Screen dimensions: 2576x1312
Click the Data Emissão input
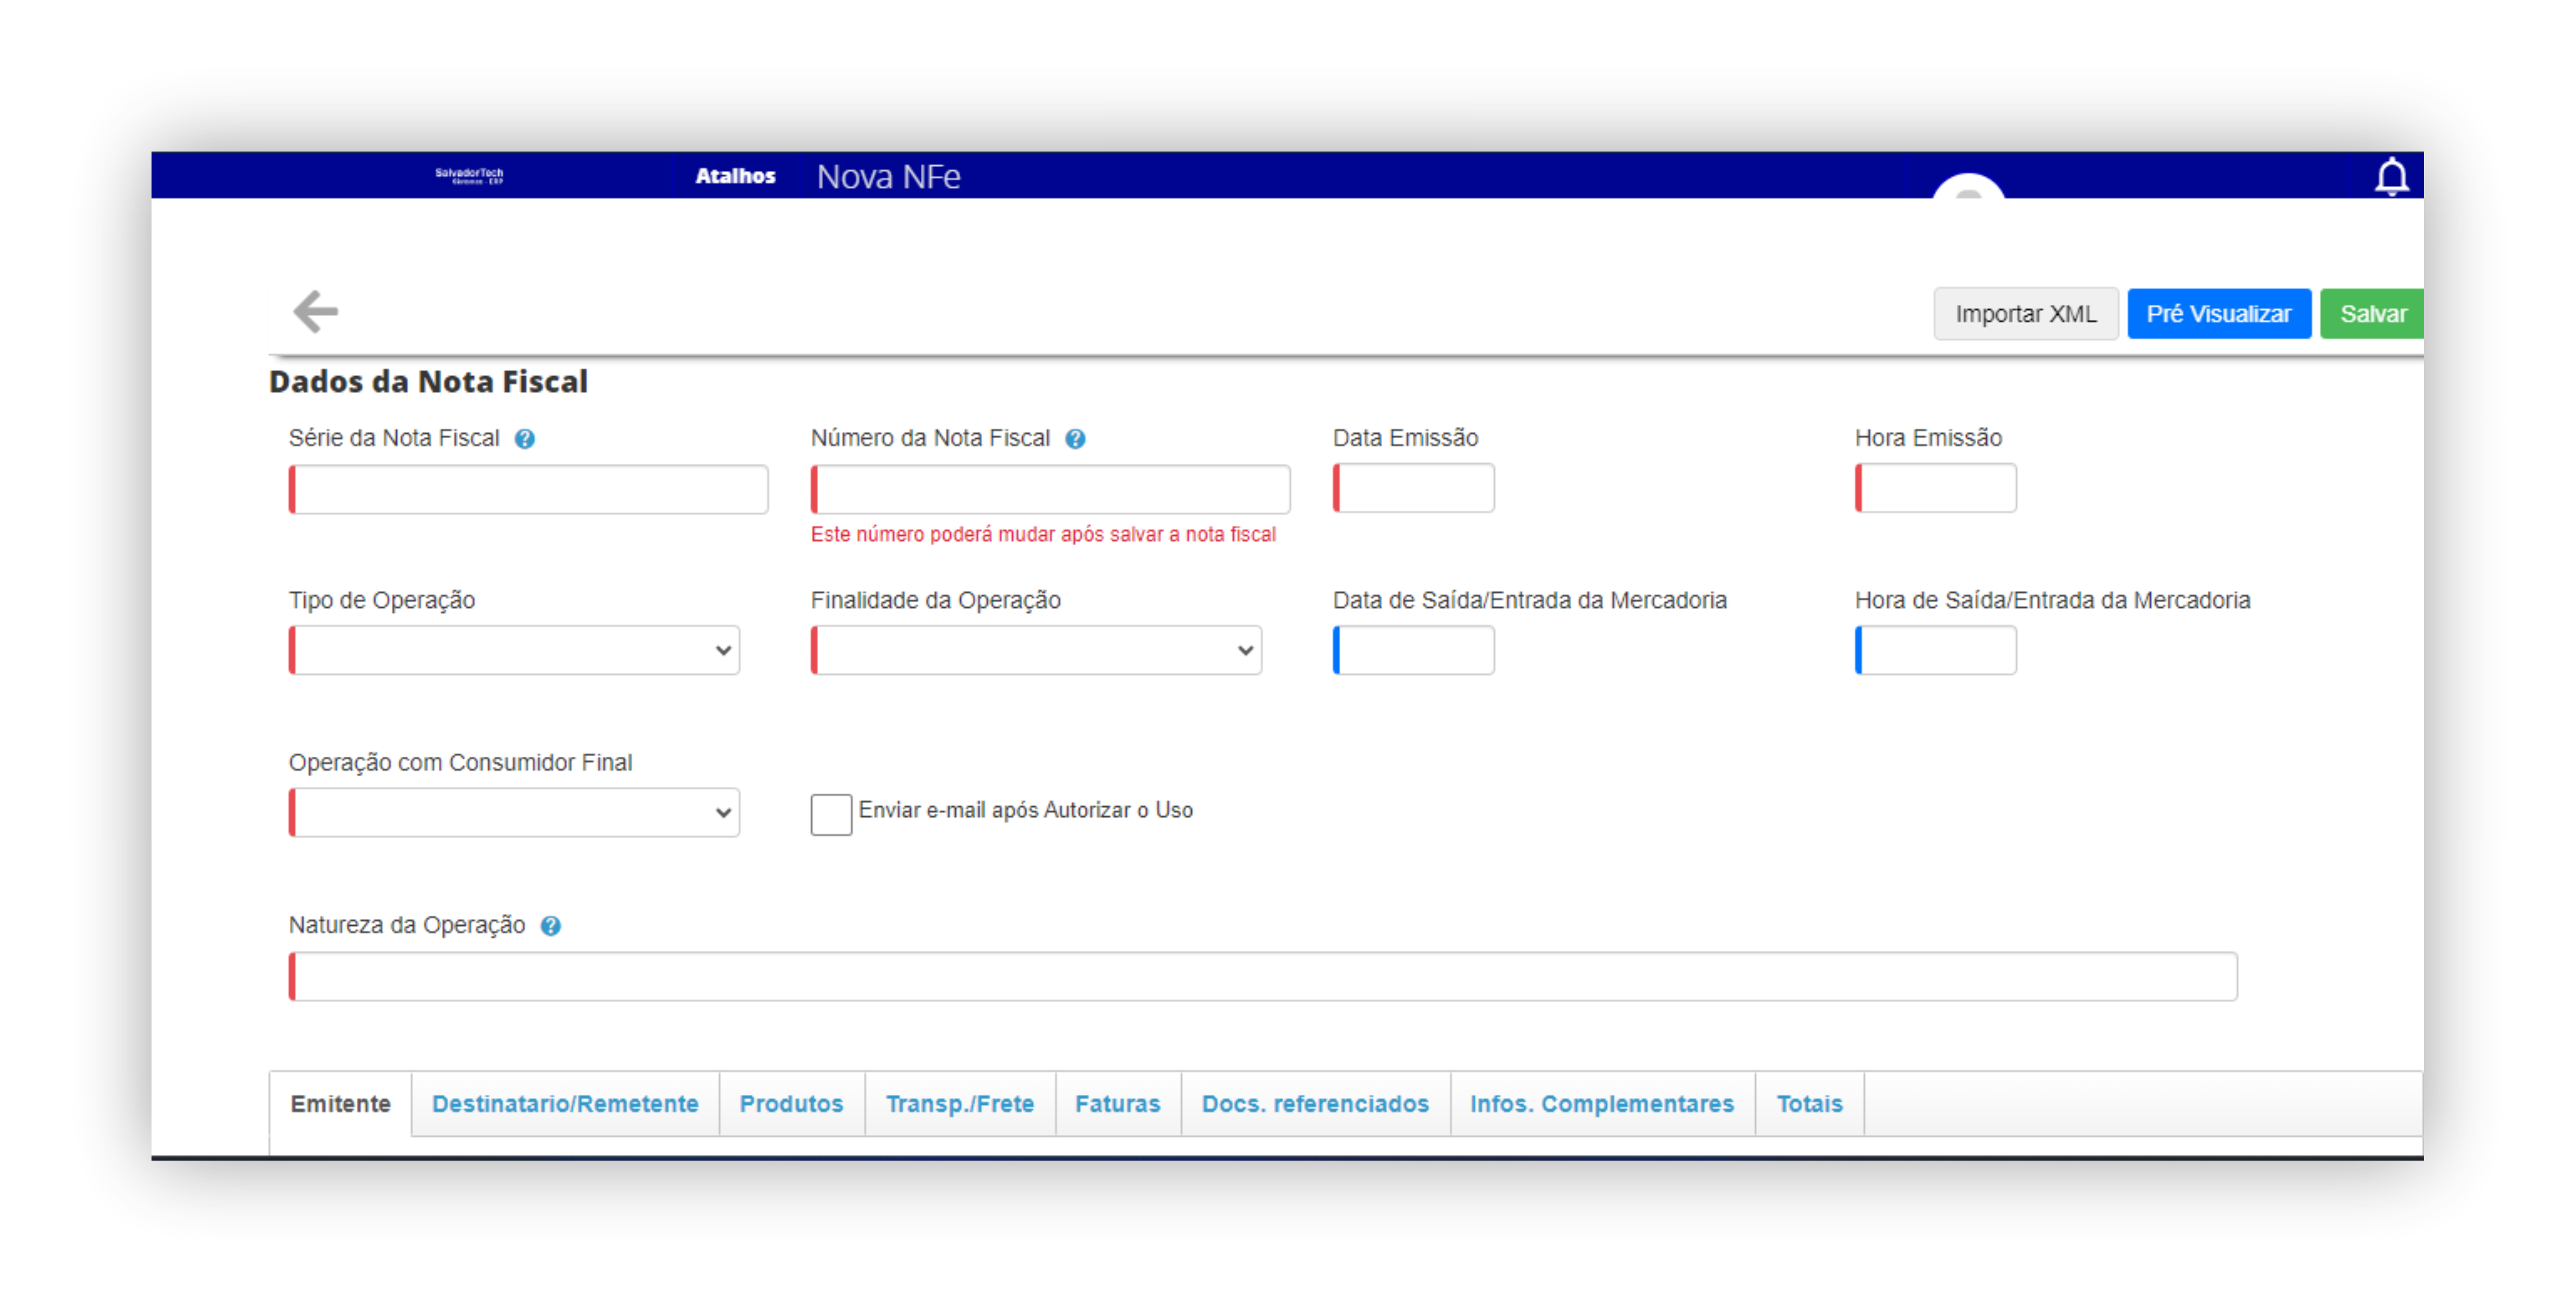(x=1413, y=488)
